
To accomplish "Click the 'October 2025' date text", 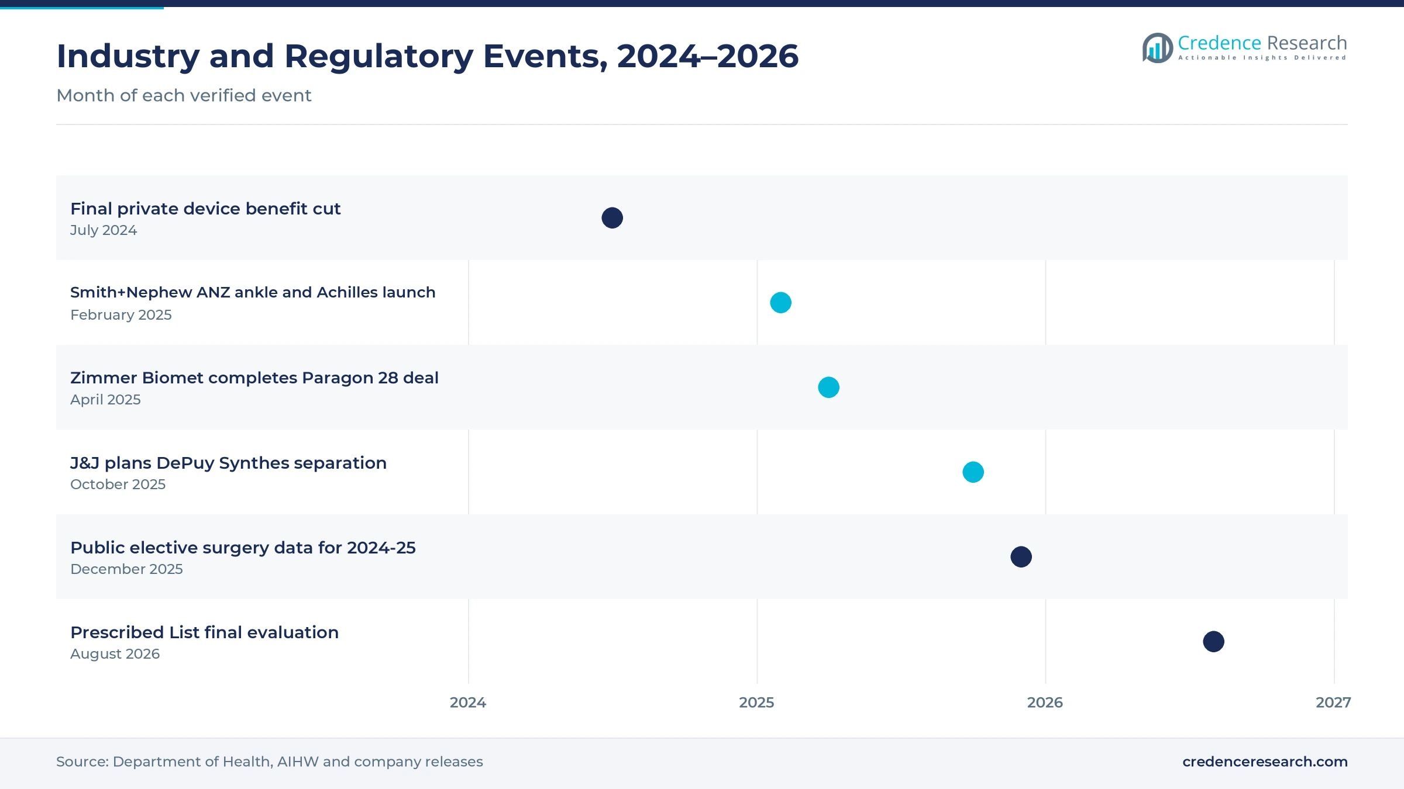I will click(118, 485).
